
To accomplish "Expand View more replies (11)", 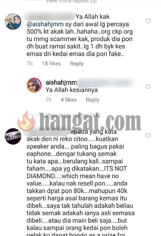I will (x=73, y=116).
